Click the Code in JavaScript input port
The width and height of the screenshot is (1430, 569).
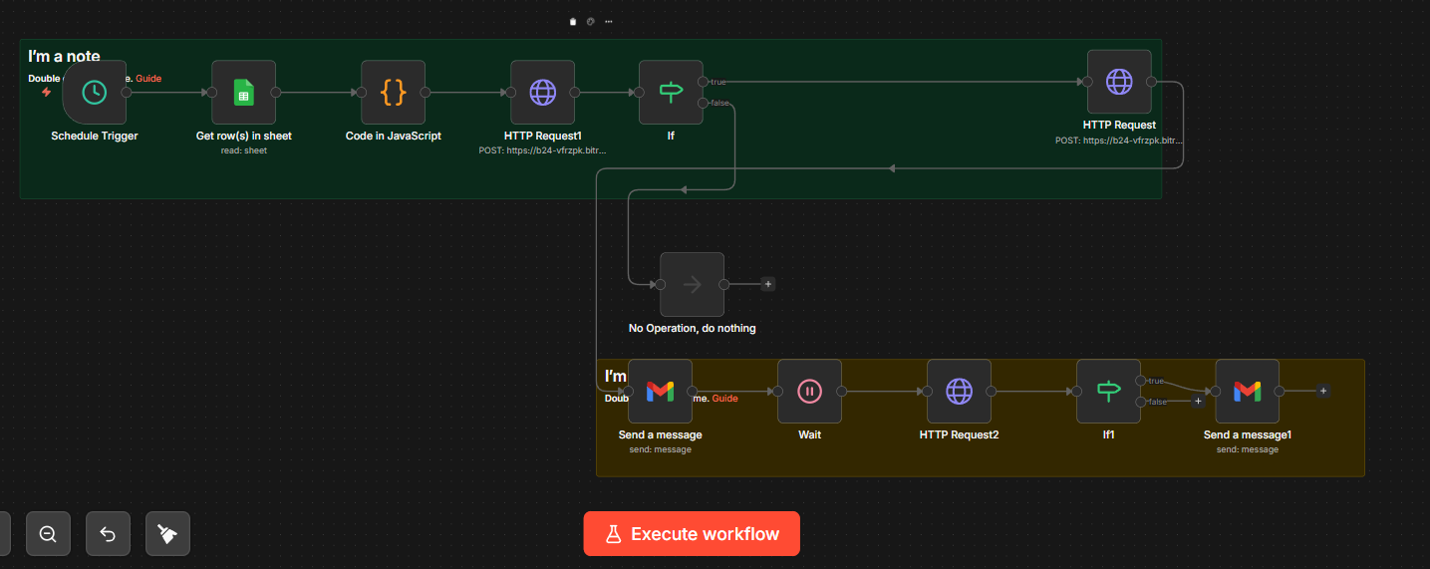point(361,93)
